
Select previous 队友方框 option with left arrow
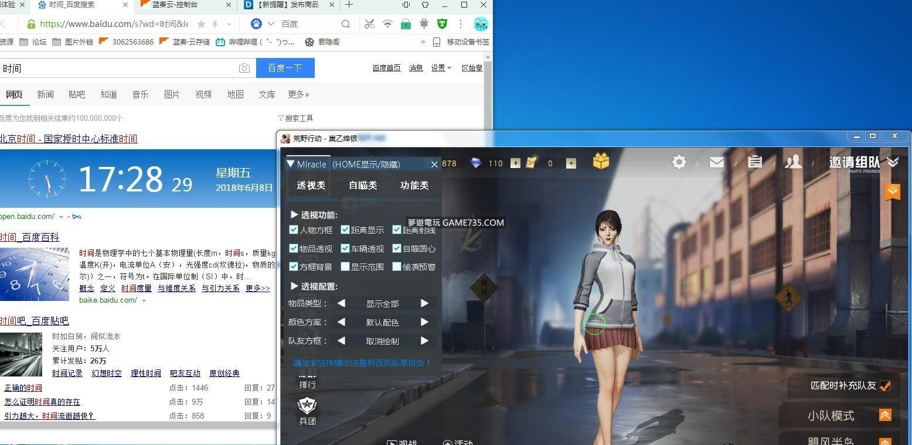tap(341, 341)
